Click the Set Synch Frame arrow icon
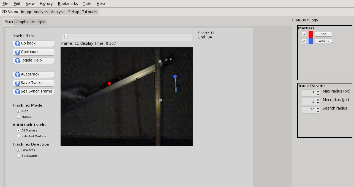 click(18, 92)
